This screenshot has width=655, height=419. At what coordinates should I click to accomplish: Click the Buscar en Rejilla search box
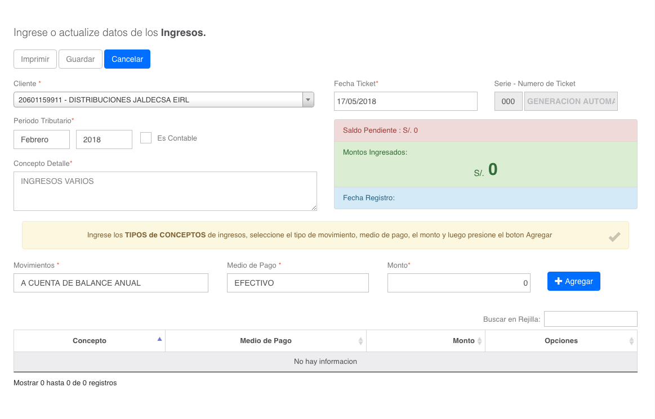point(590,319)
